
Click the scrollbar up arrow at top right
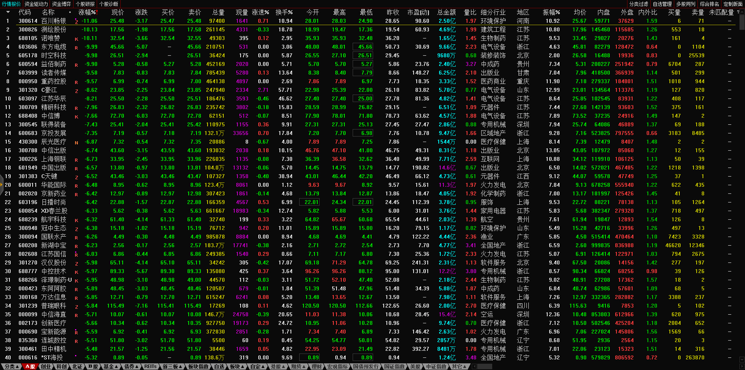pos(741,12)
